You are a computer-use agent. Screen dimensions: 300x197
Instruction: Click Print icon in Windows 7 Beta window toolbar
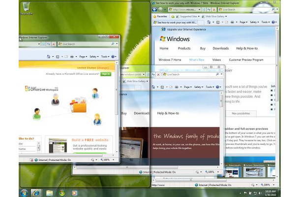tap(232, 22)
